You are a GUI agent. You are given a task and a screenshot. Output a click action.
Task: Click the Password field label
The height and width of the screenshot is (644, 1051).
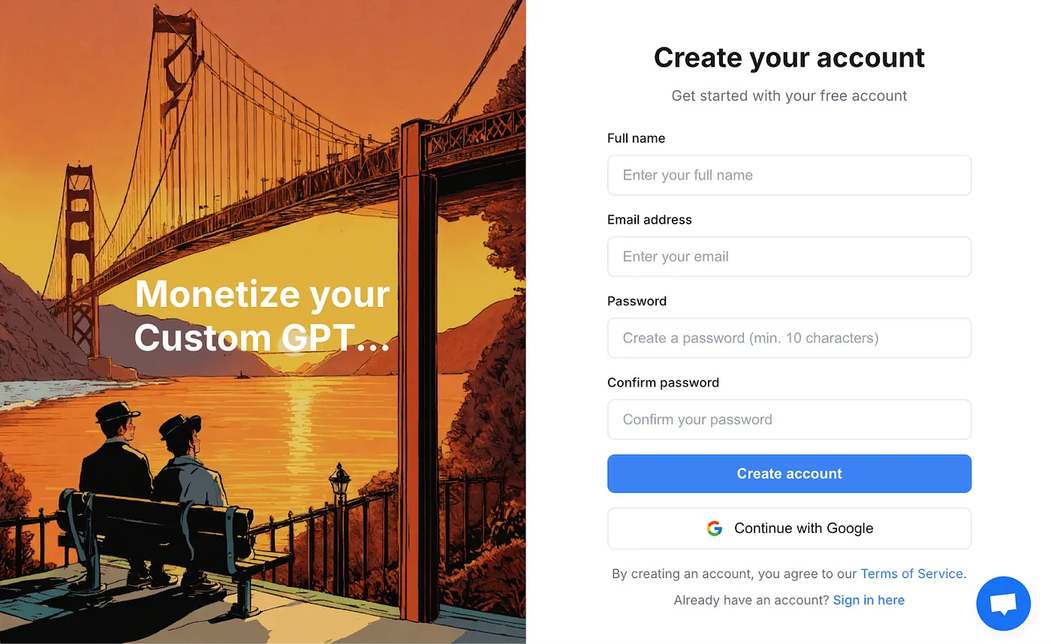tap(637, 301)
